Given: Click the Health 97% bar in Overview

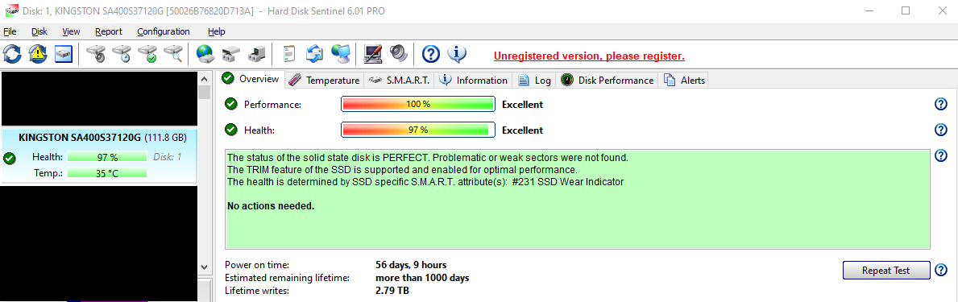Looking at the screenshot, I should click(418, 130).
